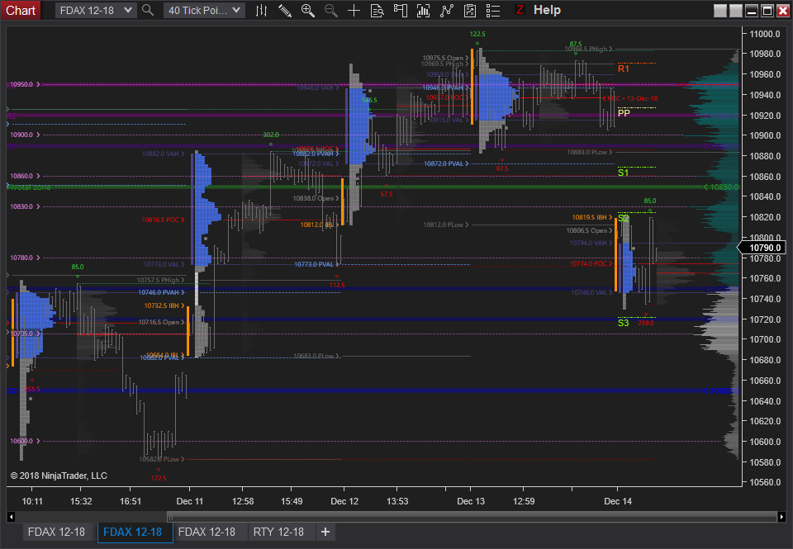
Task: Add a new tab with plus button
Action: click(x=325, y=532)
